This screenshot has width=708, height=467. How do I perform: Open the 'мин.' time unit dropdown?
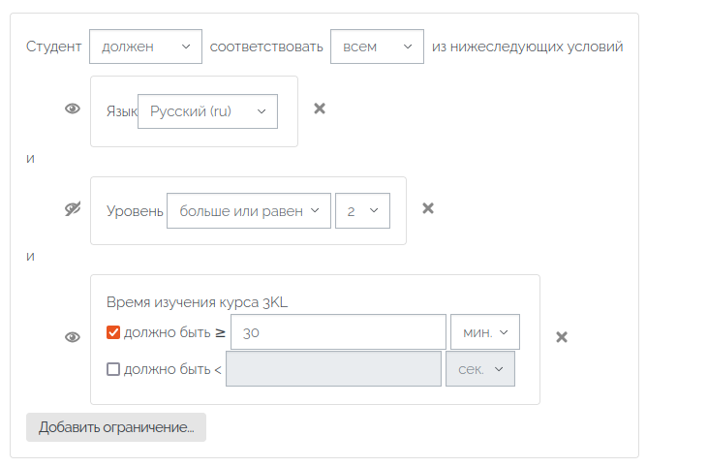coord(485,332)
